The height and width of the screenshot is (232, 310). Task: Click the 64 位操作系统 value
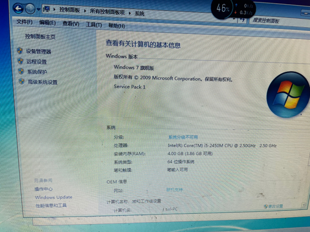tap(181, 162)
